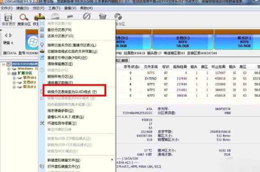
Task: Expand the 文档(E:) tree node
Action: coord(14,83)
